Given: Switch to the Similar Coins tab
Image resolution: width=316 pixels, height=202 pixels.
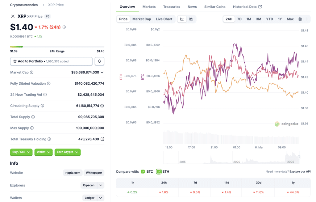Looking at the screenshot, I should pos(215,7).
